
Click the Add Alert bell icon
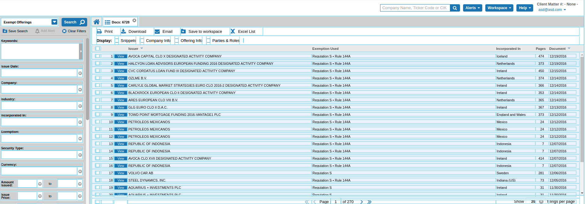[x=37, y=31]
